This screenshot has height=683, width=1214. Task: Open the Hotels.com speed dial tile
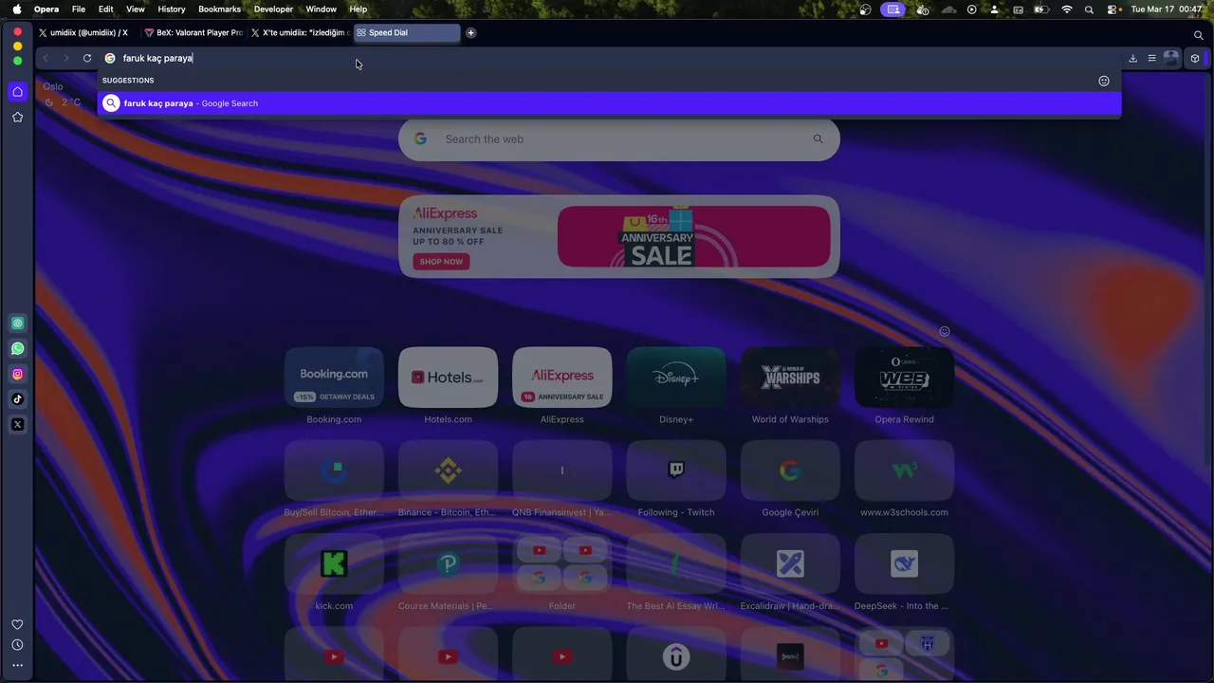(x=448, y=378)
